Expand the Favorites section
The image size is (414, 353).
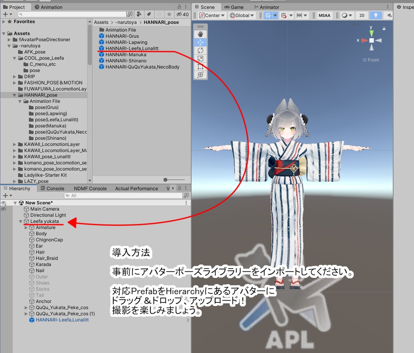(x=3, y=22)
